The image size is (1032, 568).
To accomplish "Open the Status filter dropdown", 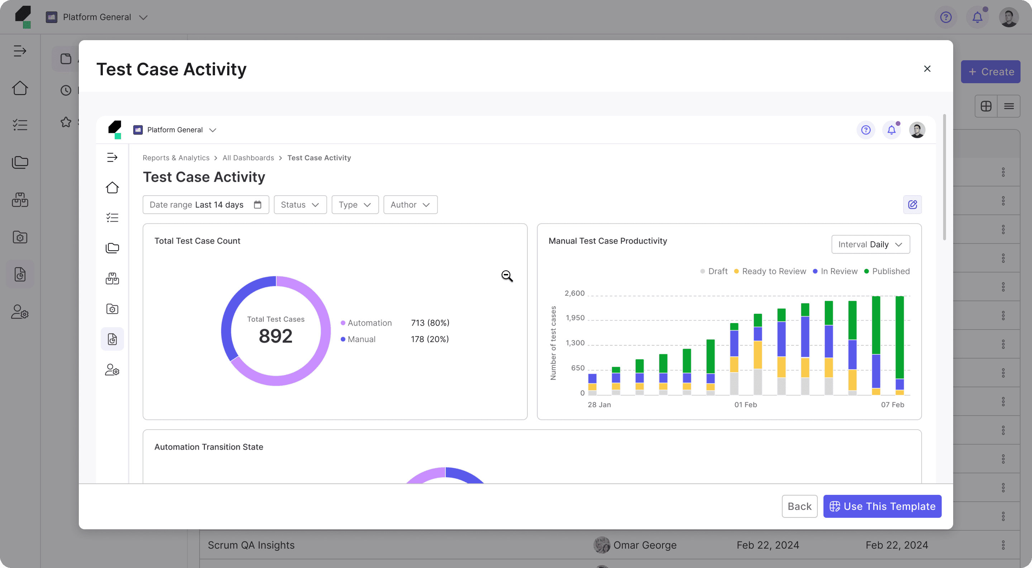I will tap(300, 205).
